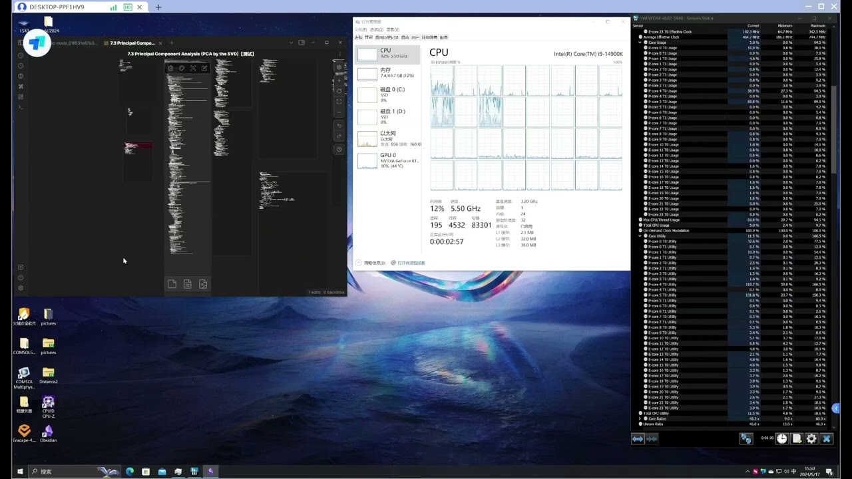Add a new blank card to canvas
852x479 pixels.
pyautogui.click(x=172, y=284)
